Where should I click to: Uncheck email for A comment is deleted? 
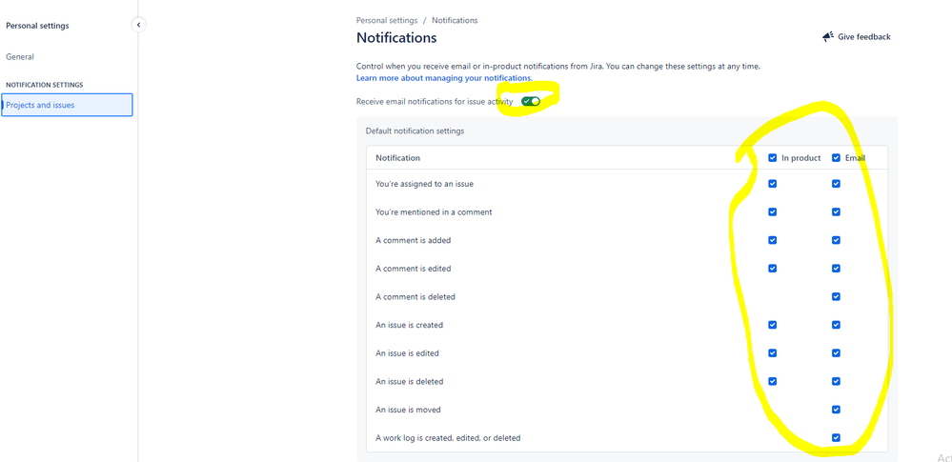tap(836, 296)
